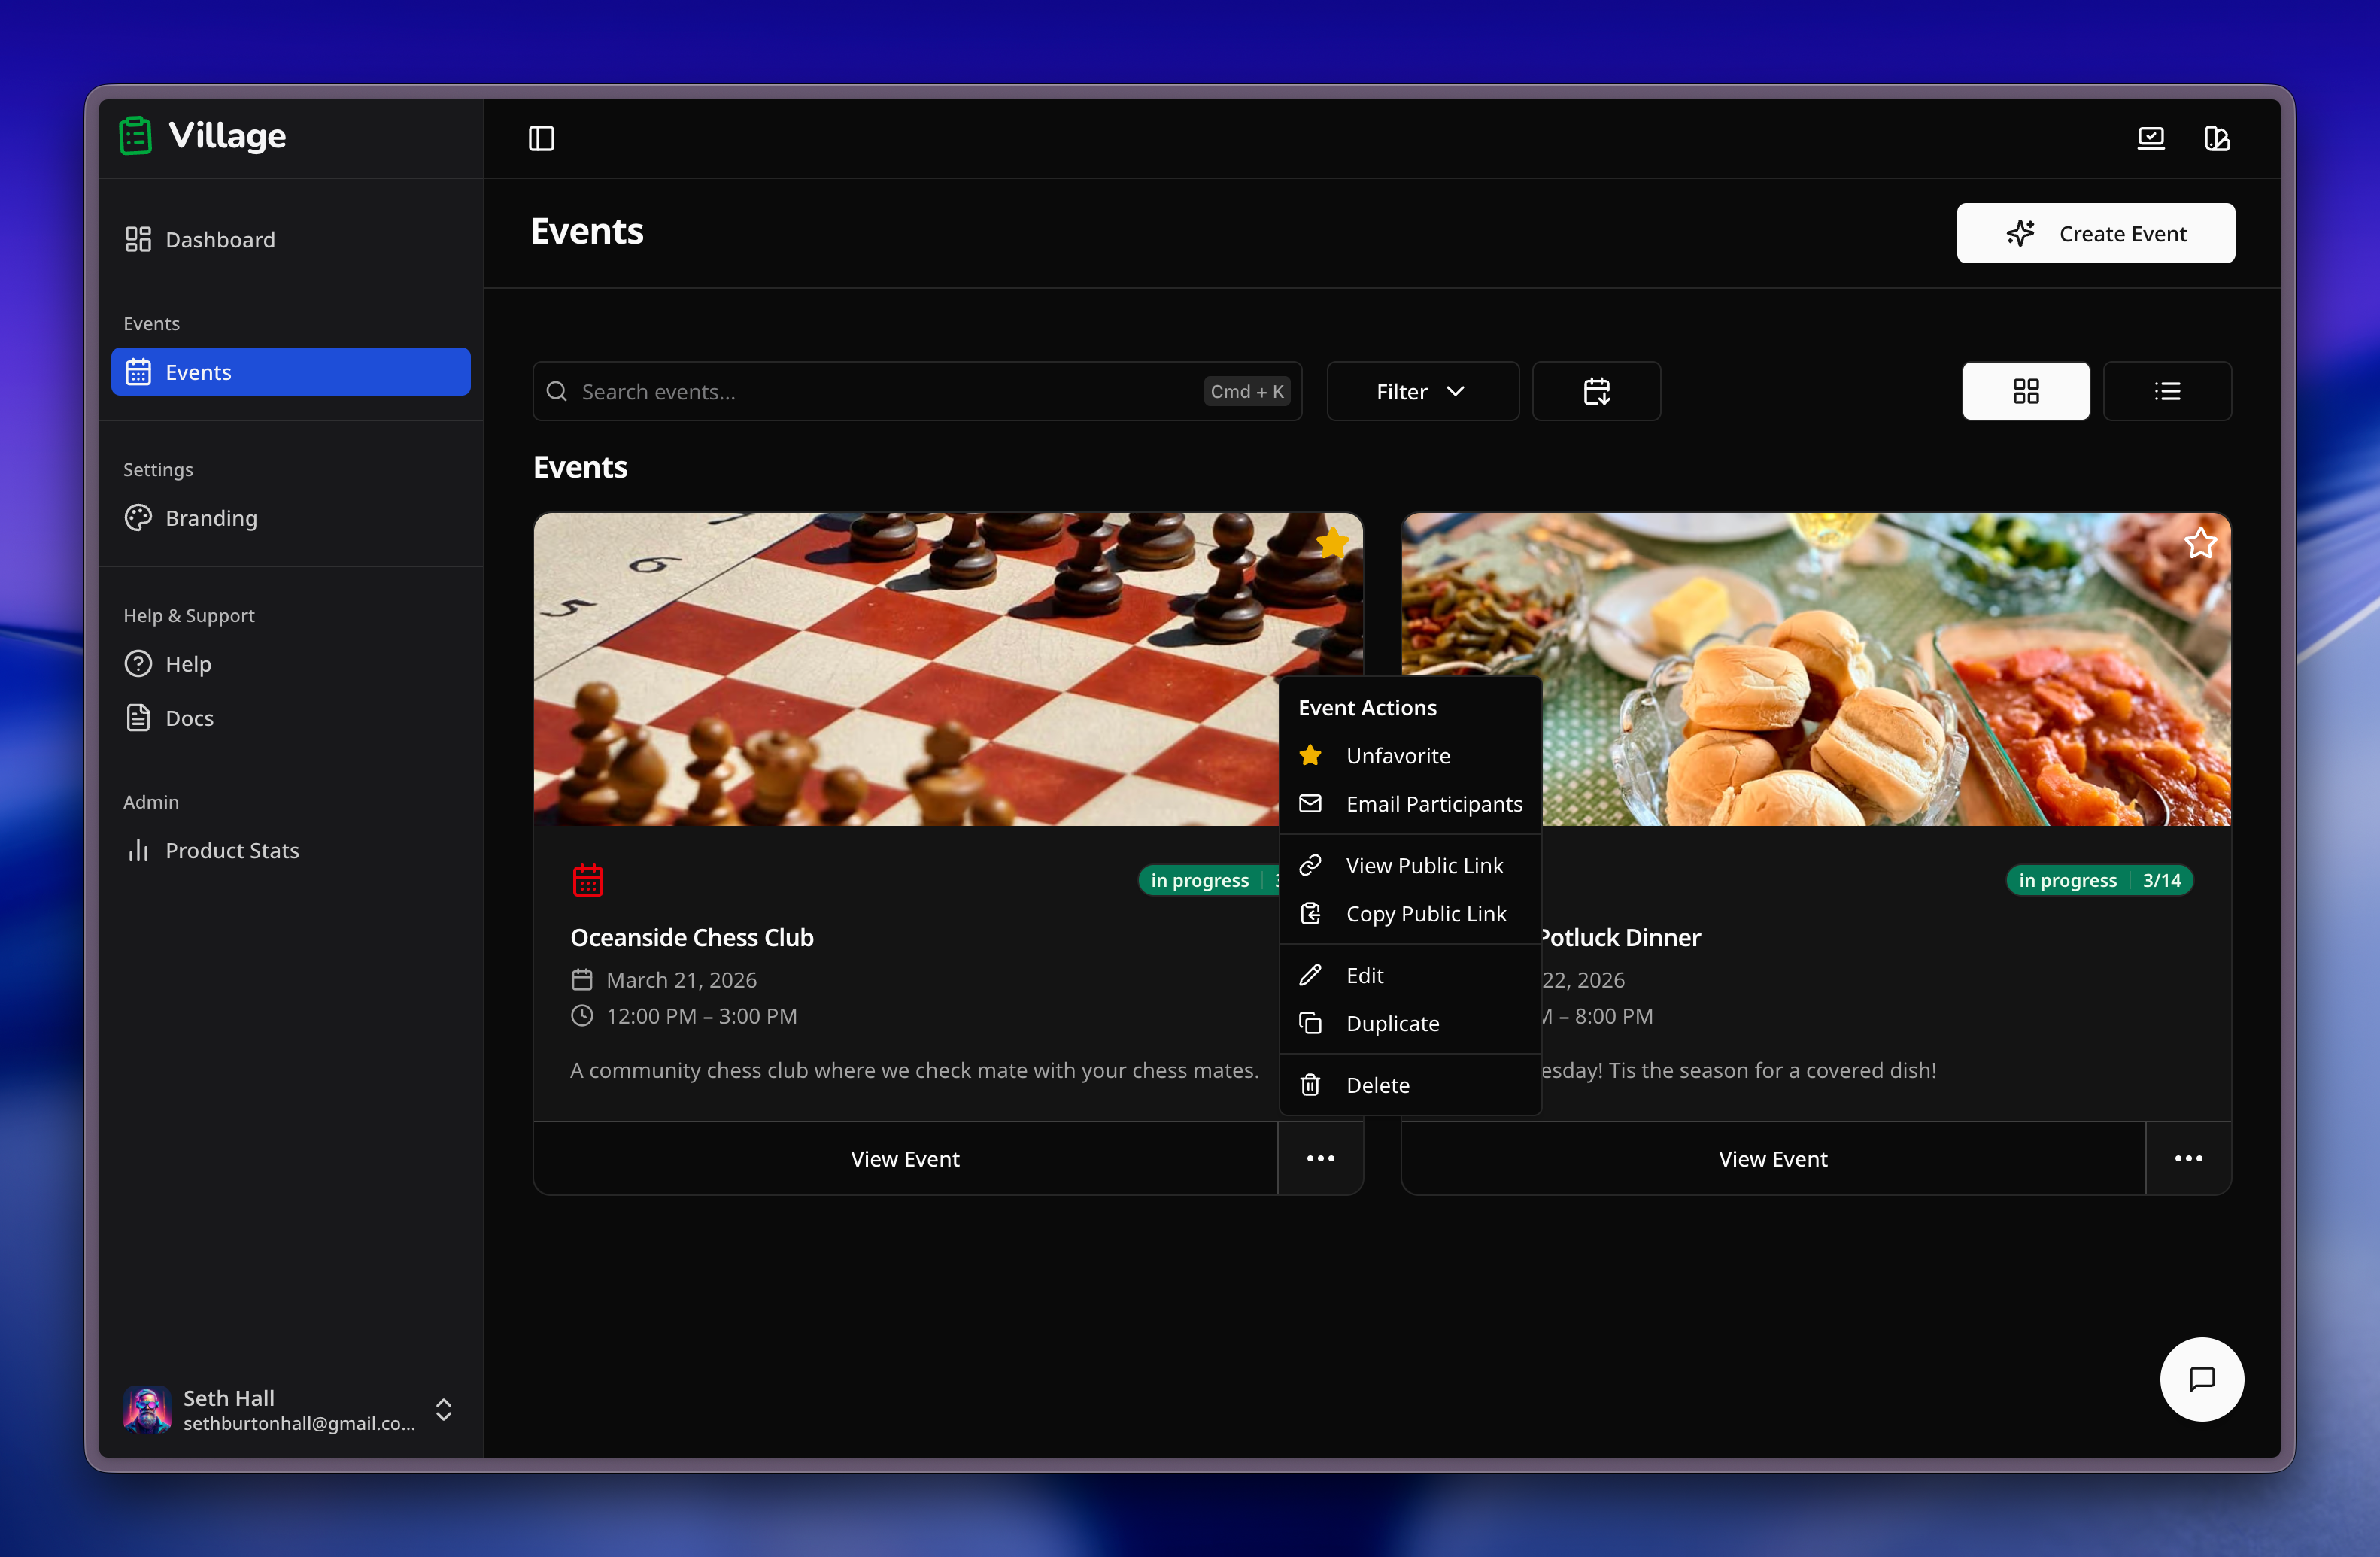This screenshot has height=1557, width=2380.
Task: Open Potluck Dinner more actions menu
Action: click(x=2188, y=1158)
